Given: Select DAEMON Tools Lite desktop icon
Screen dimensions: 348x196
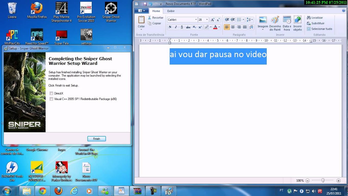Looking at the screenshot, I should tap(12, 171).
